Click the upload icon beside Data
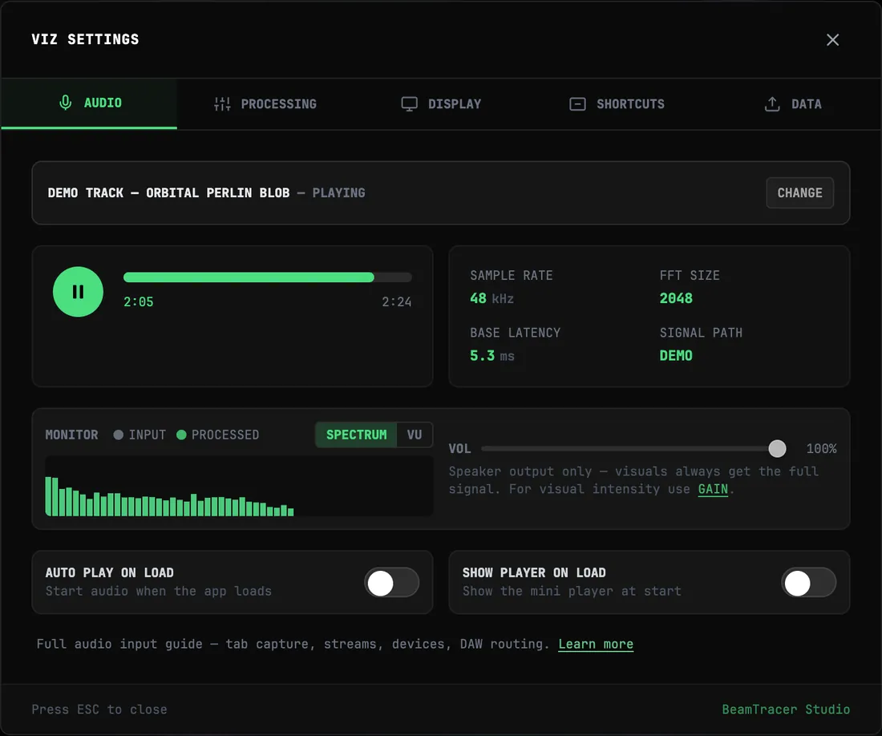The width and height of the screenshot is (882, 736). [x=772, y=104]
